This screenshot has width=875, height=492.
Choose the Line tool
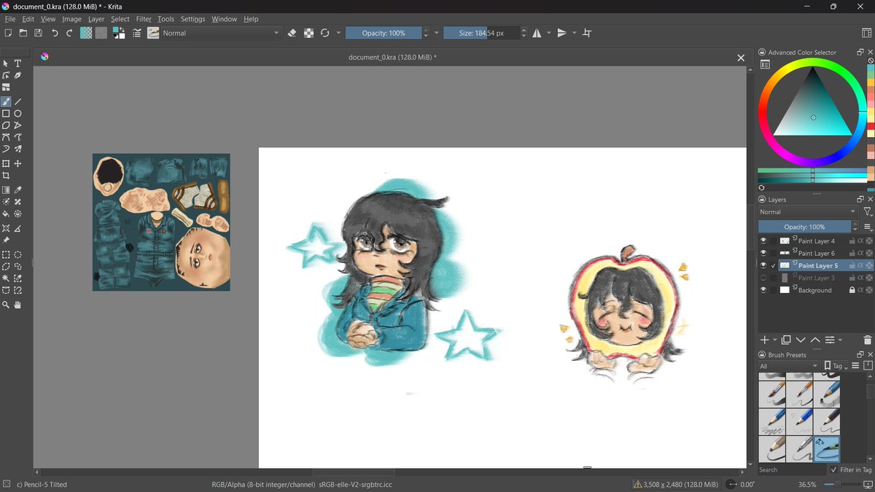pyautogui.click(x=18, y=102)
